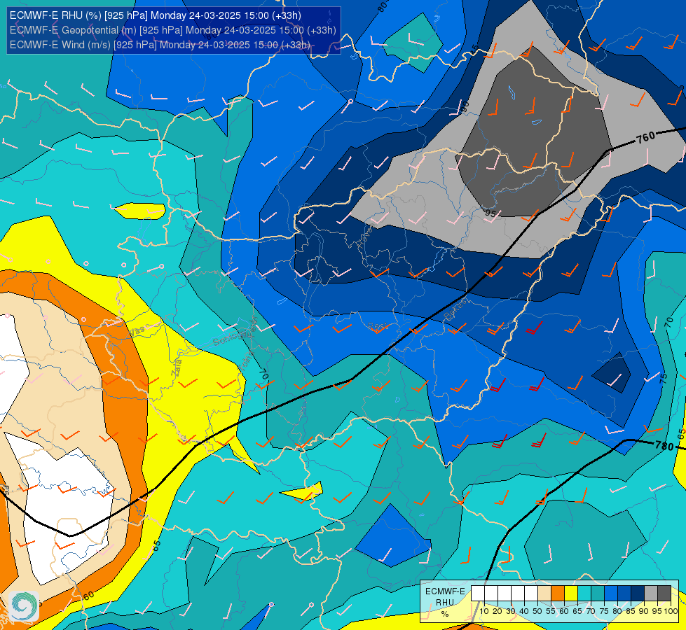Click the swirl logo icon at bottom-left
686x630 pixels.
[24, 606]
